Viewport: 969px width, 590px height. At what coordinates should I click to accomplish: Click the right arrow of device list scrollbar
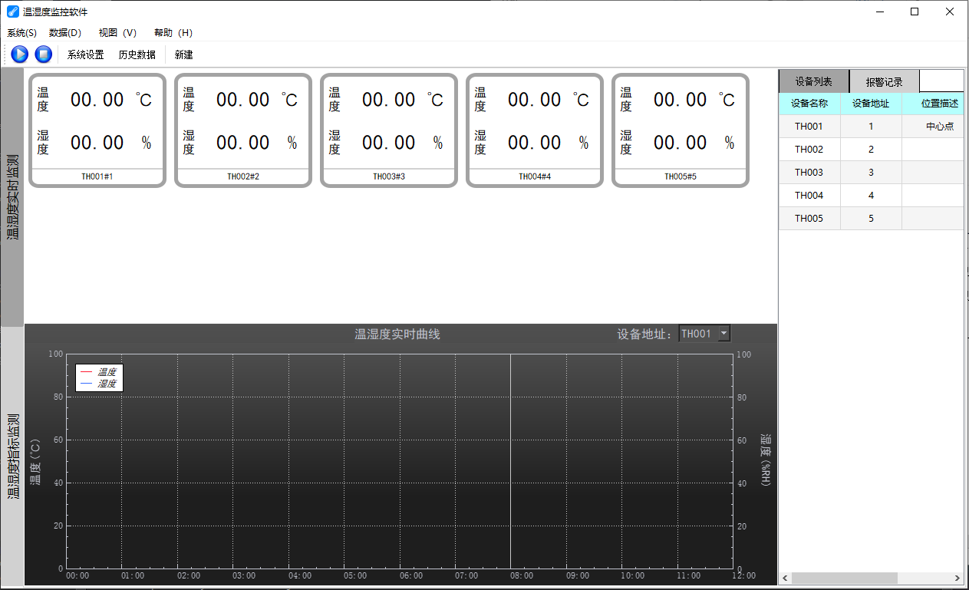957,578
